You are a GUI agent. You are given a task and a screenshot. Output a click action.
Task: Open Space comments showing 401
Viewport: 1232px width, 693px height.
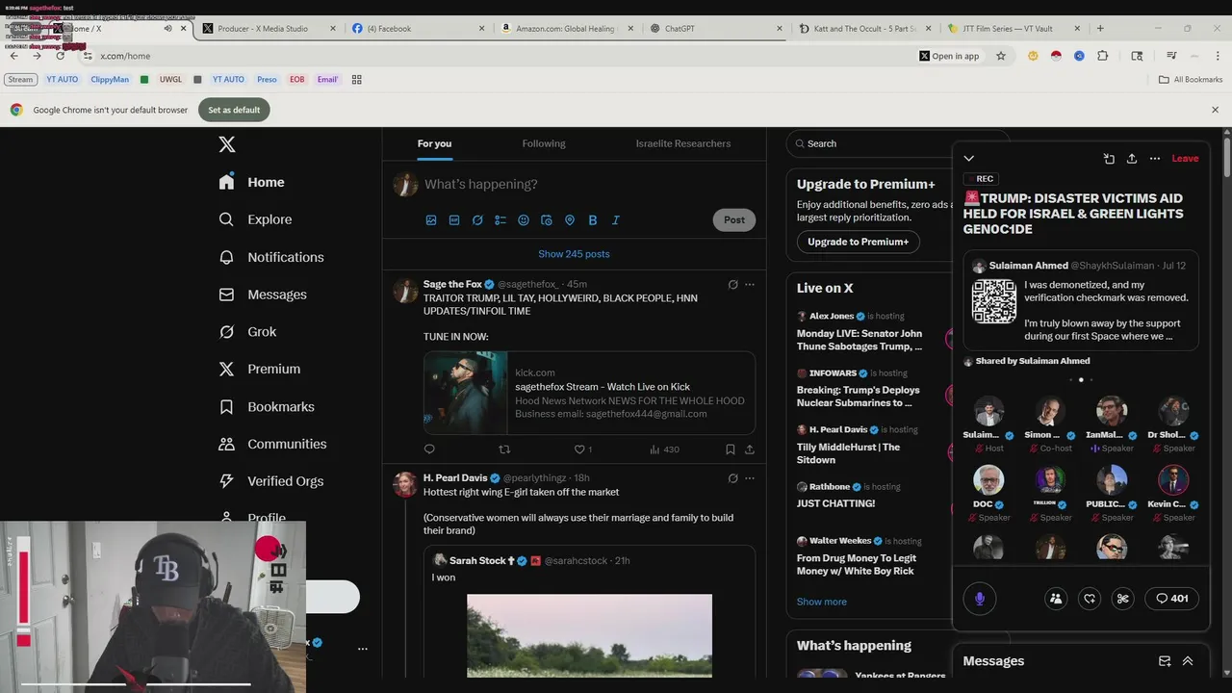[1172, 599]
